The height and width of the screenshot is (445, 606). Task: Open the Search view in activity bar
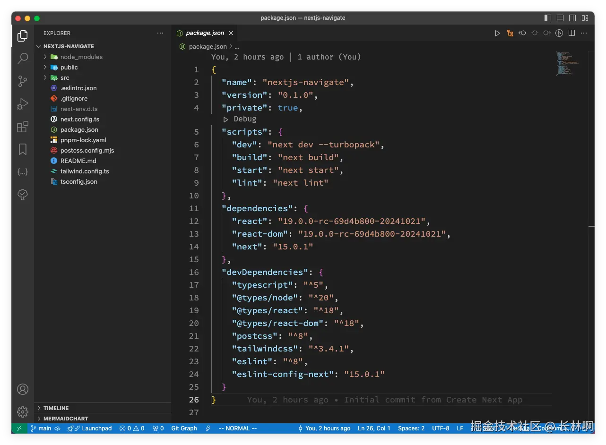click(x=23, y=59)
